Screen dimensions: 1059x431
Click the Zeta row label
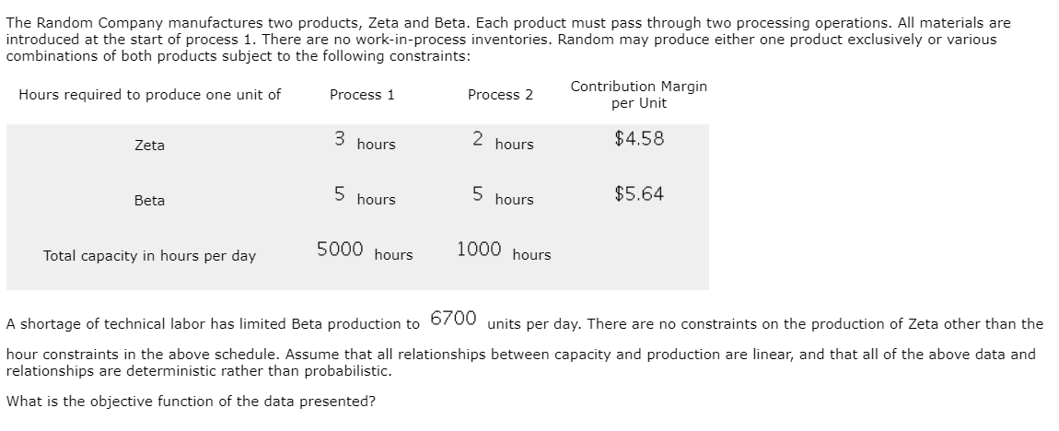point(149,146)
